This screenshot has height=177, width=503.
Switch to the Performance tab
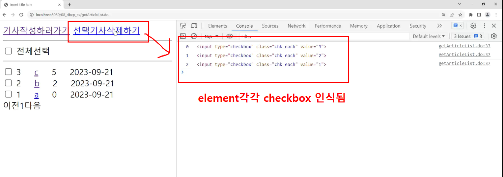tap(328, 26)
